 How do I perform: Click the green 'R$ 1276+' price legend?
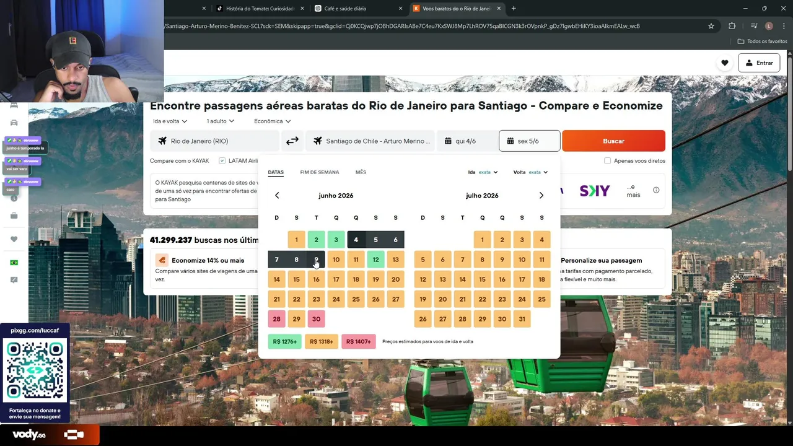pos(285,341)
